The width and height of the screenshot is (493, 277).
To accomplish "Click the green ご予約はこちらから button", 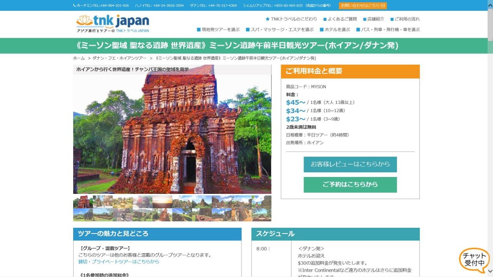I will tap(350, 185).
